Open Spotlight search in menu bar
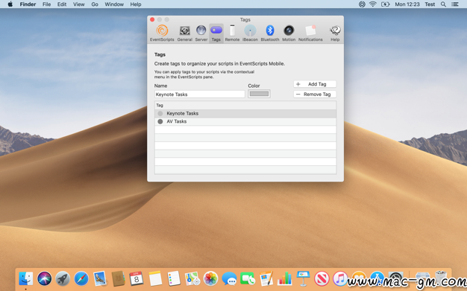 443,4
